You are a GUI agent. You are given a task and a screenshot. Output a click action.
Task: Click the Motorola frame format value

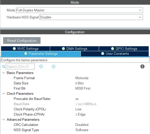click(82, 78)
